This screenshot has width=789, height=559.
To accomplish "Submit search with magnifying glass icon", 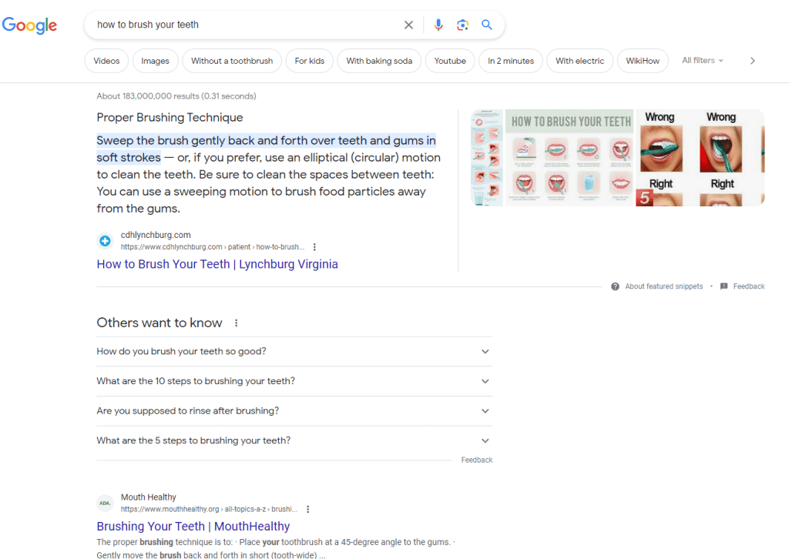I will (x=487, y=25).
